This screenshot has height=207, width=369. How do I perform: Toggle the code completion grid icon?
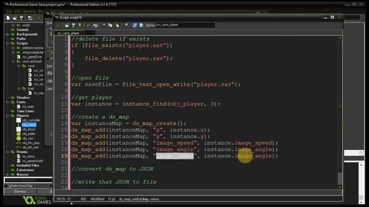134,25
